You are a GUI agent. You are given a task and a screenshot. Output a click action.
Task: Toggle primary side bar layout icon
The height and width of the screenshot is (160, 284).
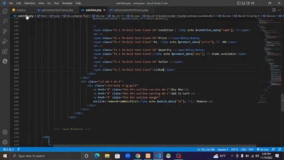pos(239,3)
